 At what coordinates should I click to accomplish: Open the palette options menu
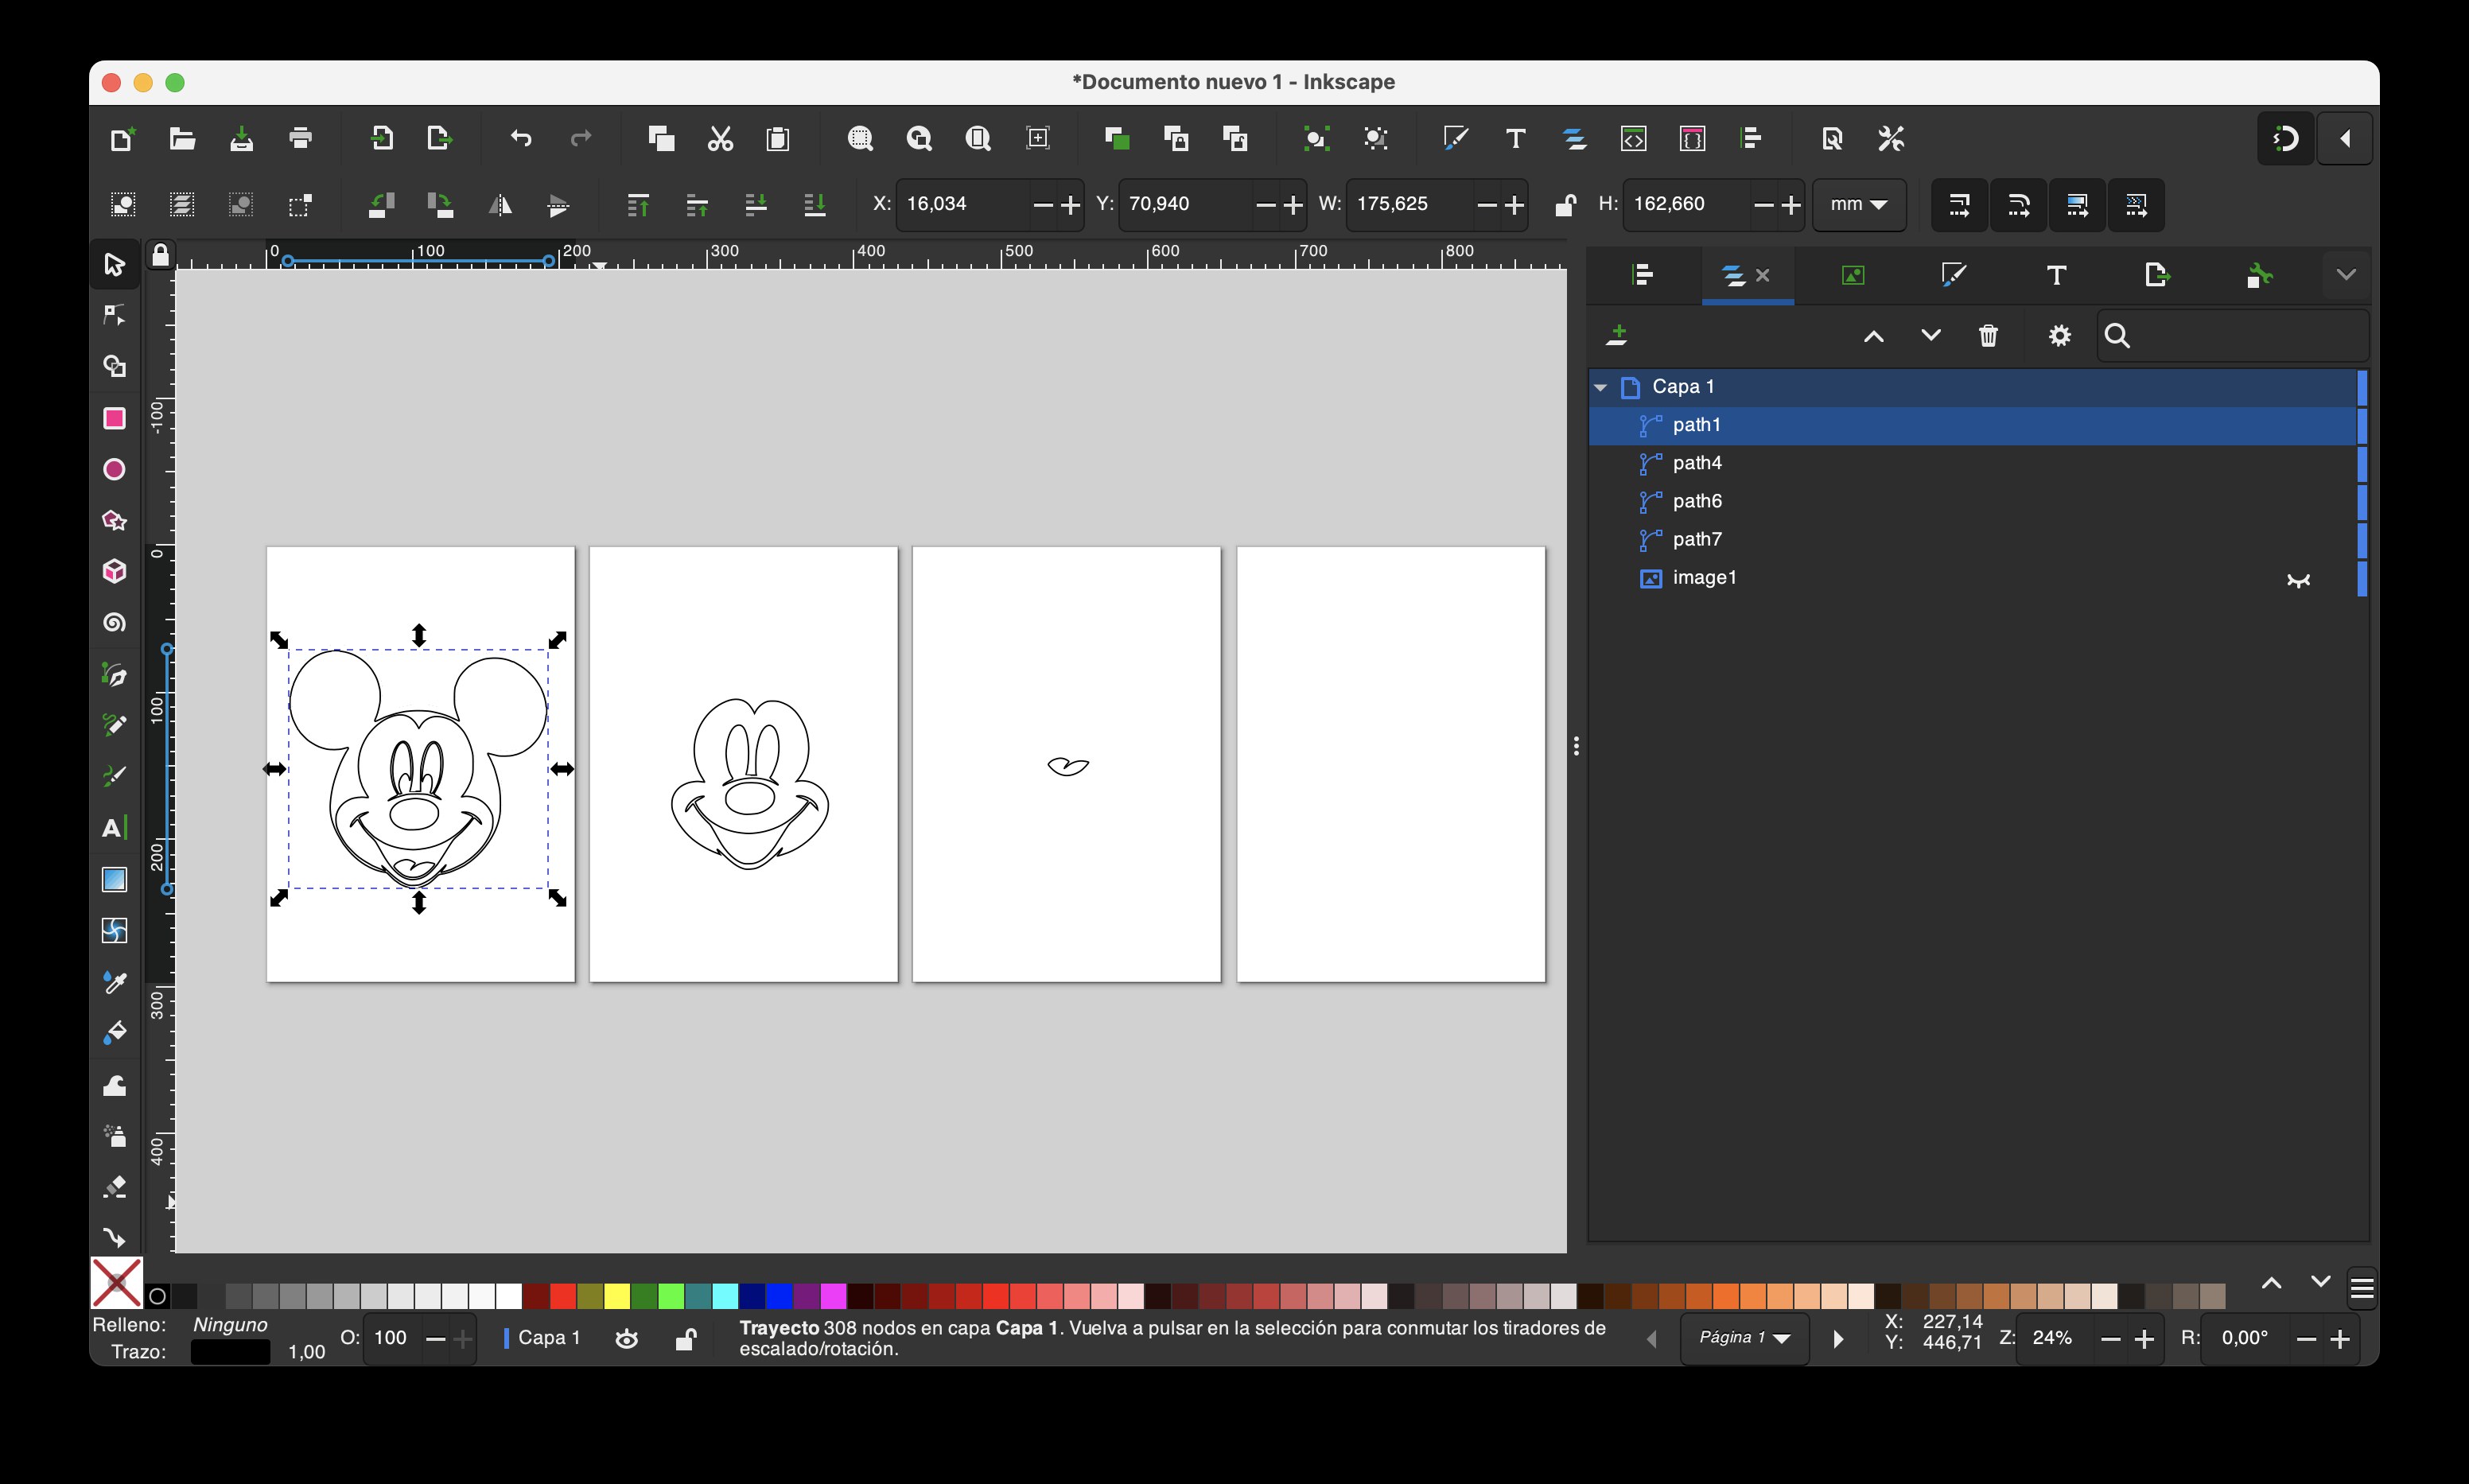2362,1288
